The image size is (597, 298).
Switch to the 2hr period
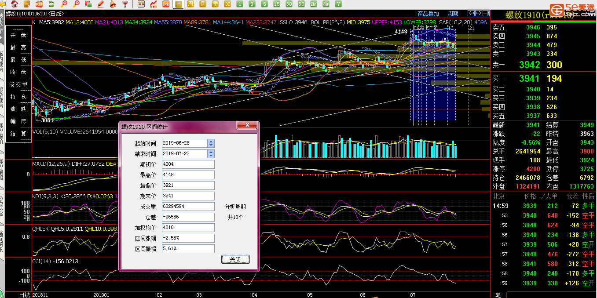[x=313, y=4]
